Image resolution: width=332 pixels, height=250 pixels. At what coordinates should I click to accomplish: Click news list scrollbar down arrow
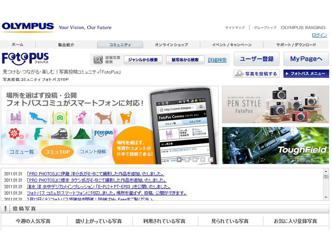pos(326,197)
